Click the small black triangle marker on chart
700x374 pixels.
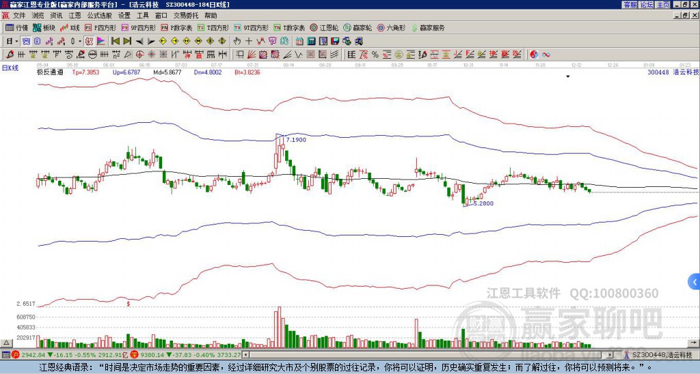tap(568, 76)
